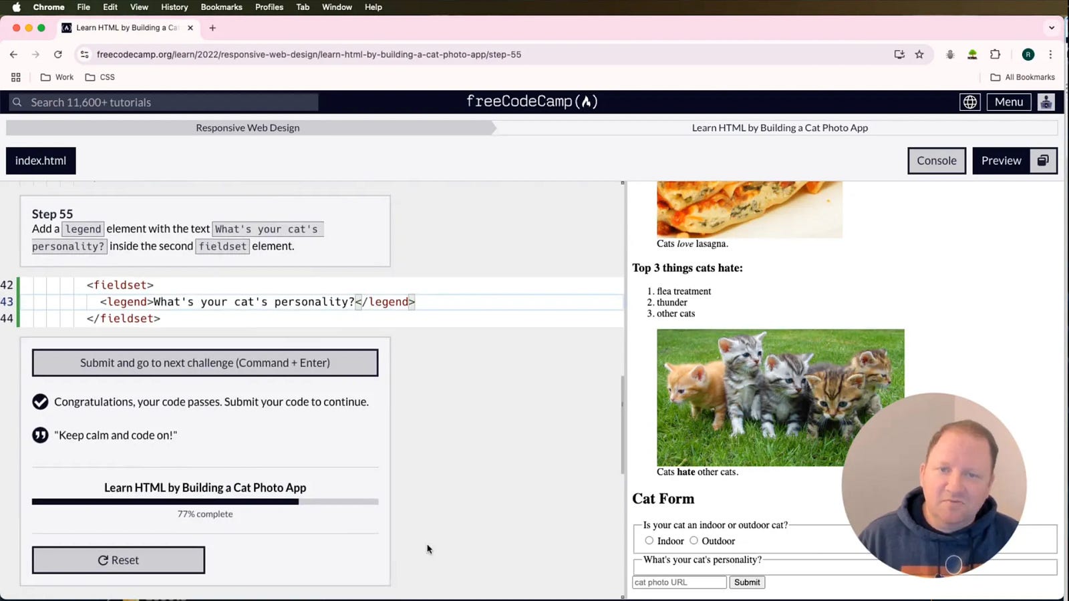Click the closing fieldset tag on line 44
Image resolution: width=1069 pixels, height=601 pixels.
coord(124,319)
